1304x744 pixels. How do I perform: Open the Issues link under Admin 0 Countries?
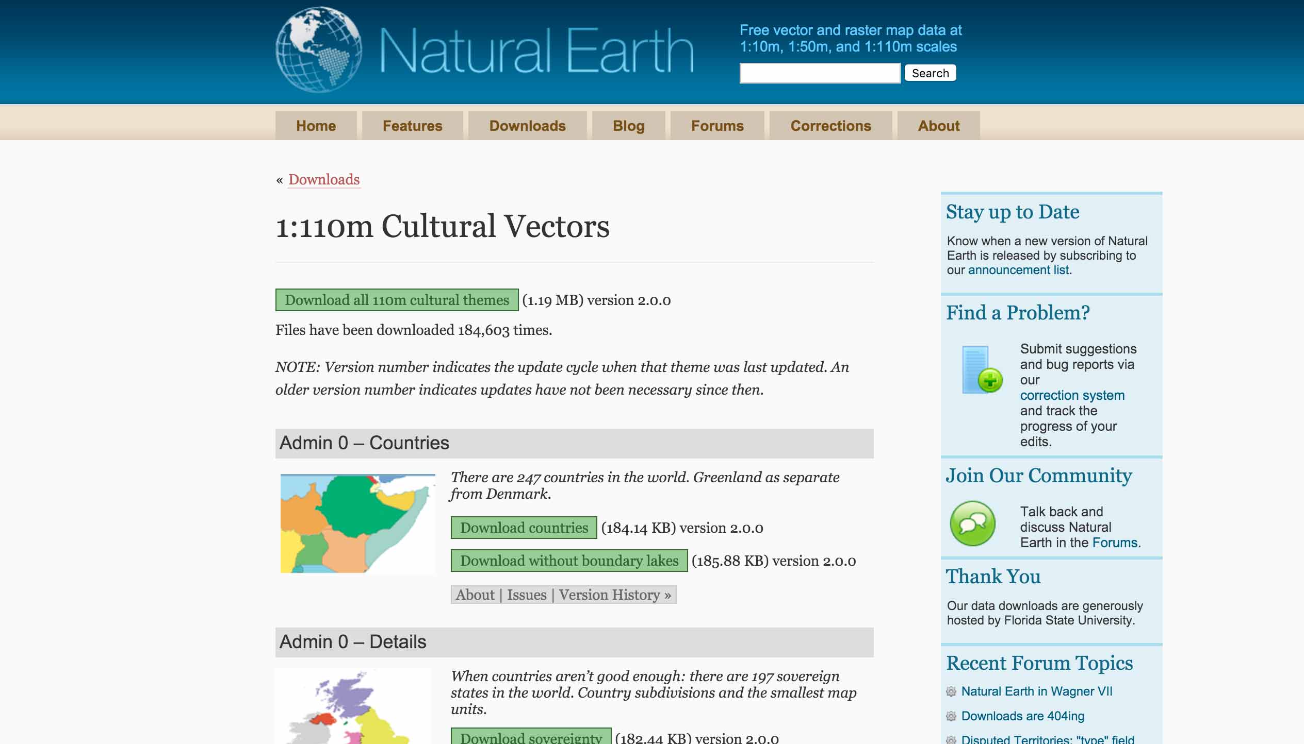pyautogui.click(x=527, y=595)
